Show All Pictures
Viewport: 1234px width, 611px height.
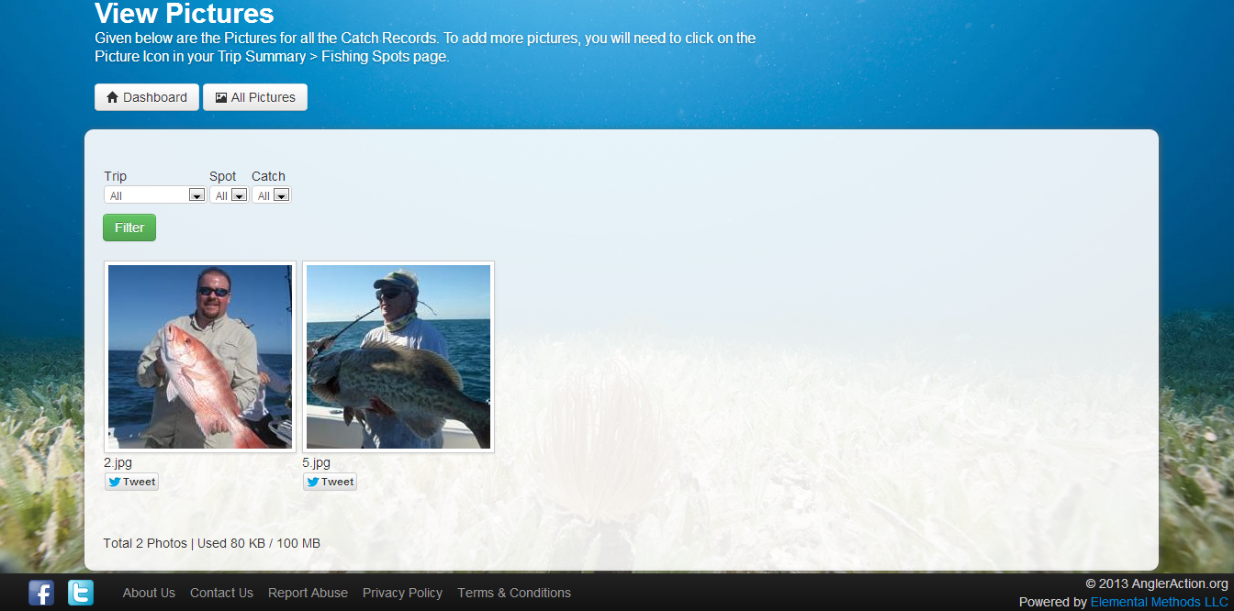255,97
